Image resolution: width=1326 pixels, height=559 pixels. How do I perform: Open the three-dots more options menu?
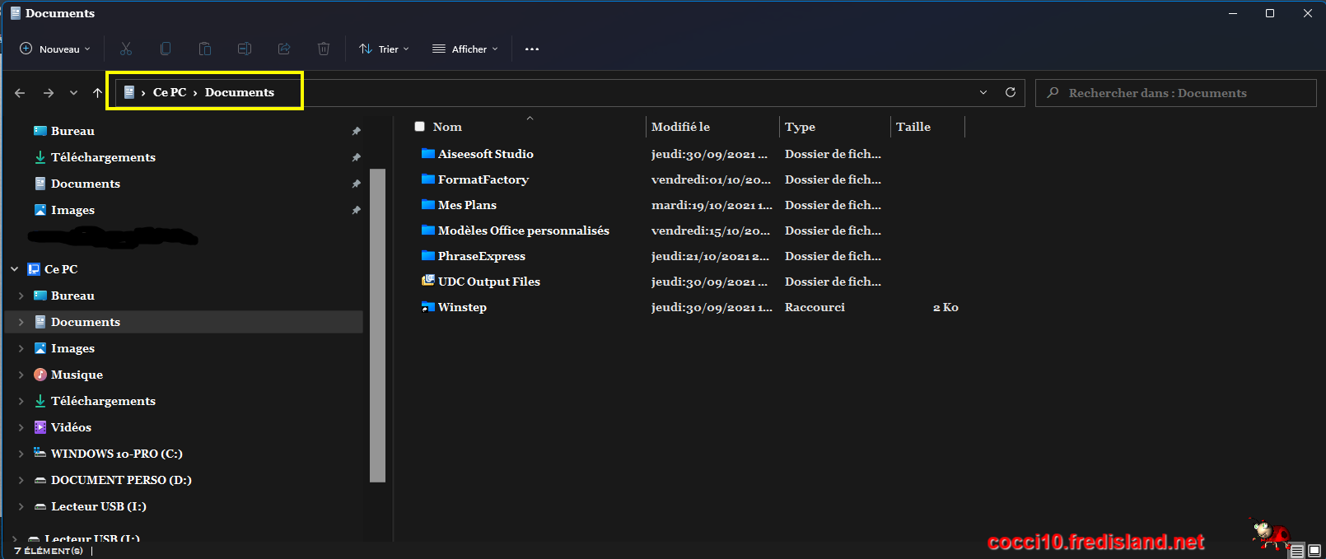(x=532, y=49)
